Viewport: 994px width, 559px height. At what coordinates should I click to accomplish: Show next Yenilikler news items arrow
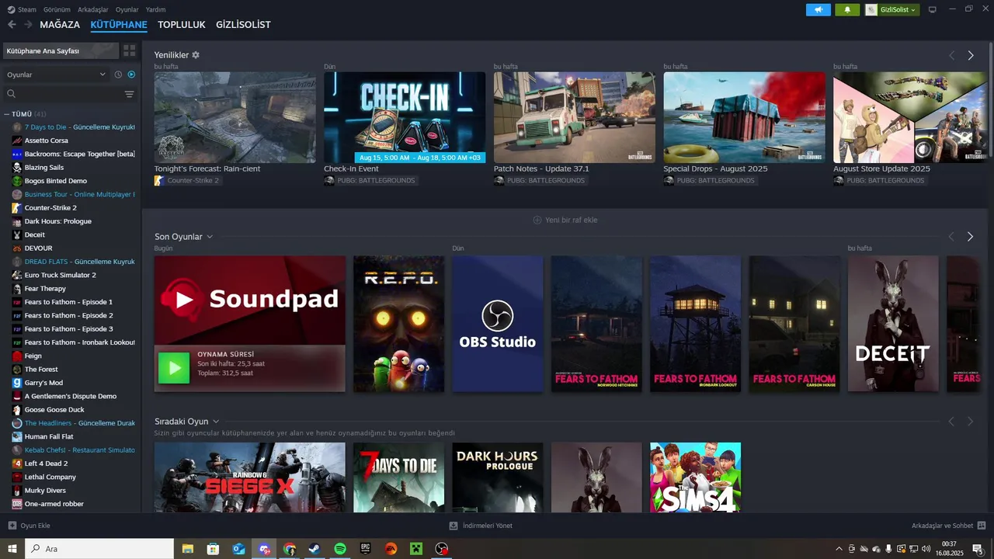click(x=971, y=55)
